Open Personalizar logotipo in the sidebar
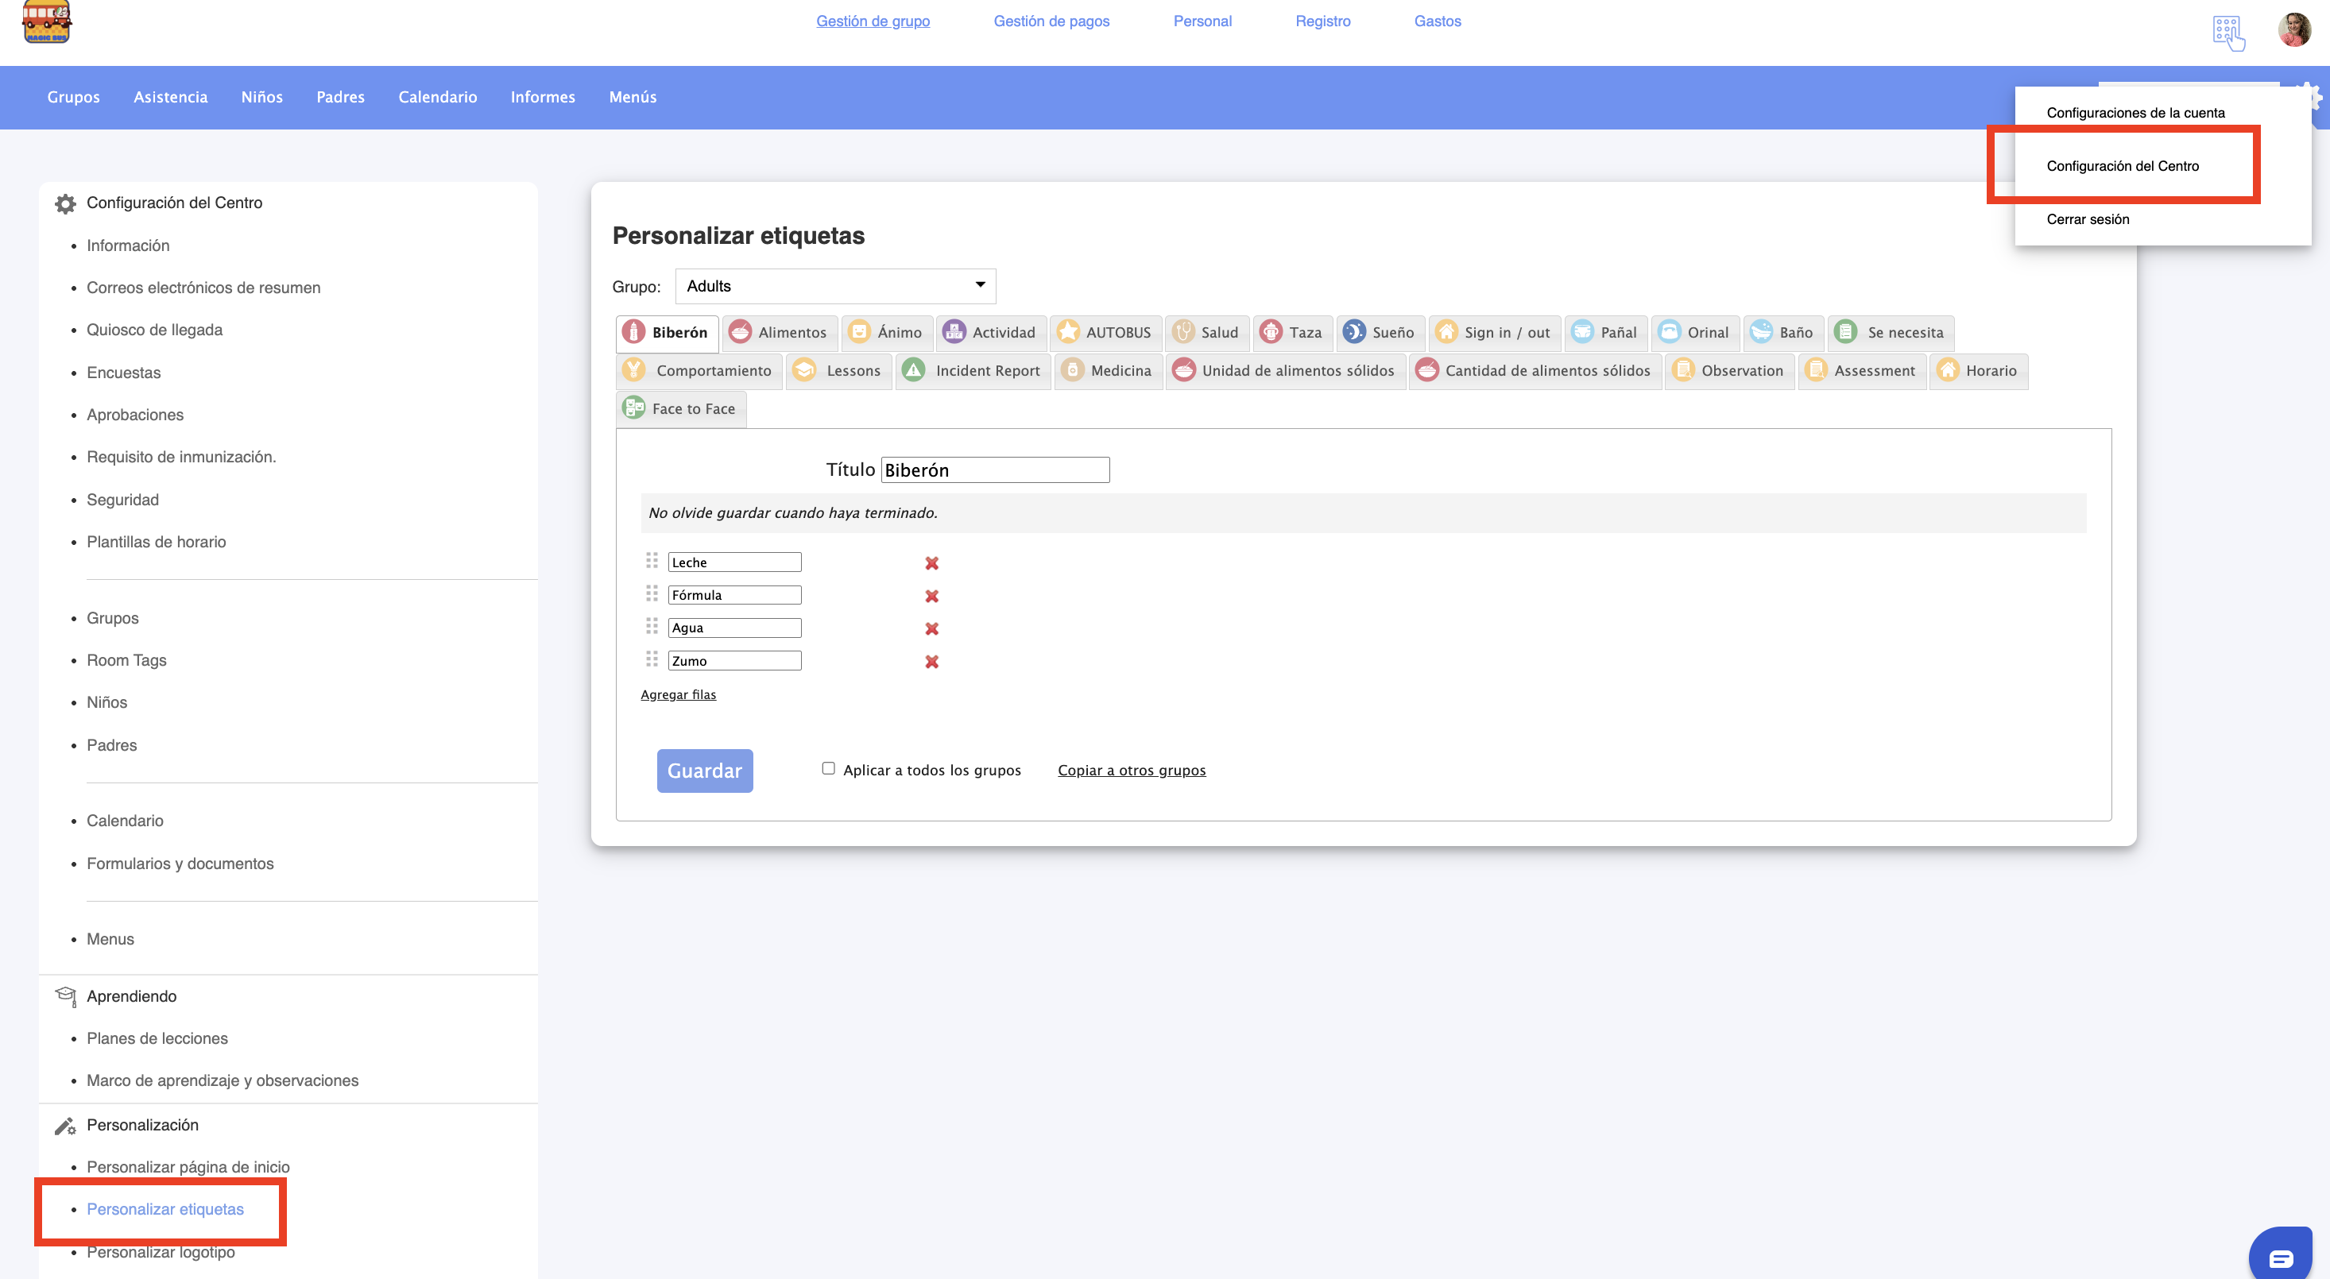The height and width of the screenshot is (1279, 2330). click(160, 1252)
